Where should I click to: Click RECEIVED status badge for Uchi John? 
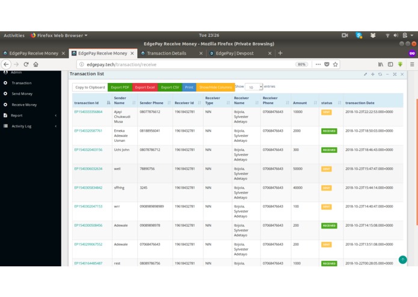pyautogui.click(x=329, y=150)
